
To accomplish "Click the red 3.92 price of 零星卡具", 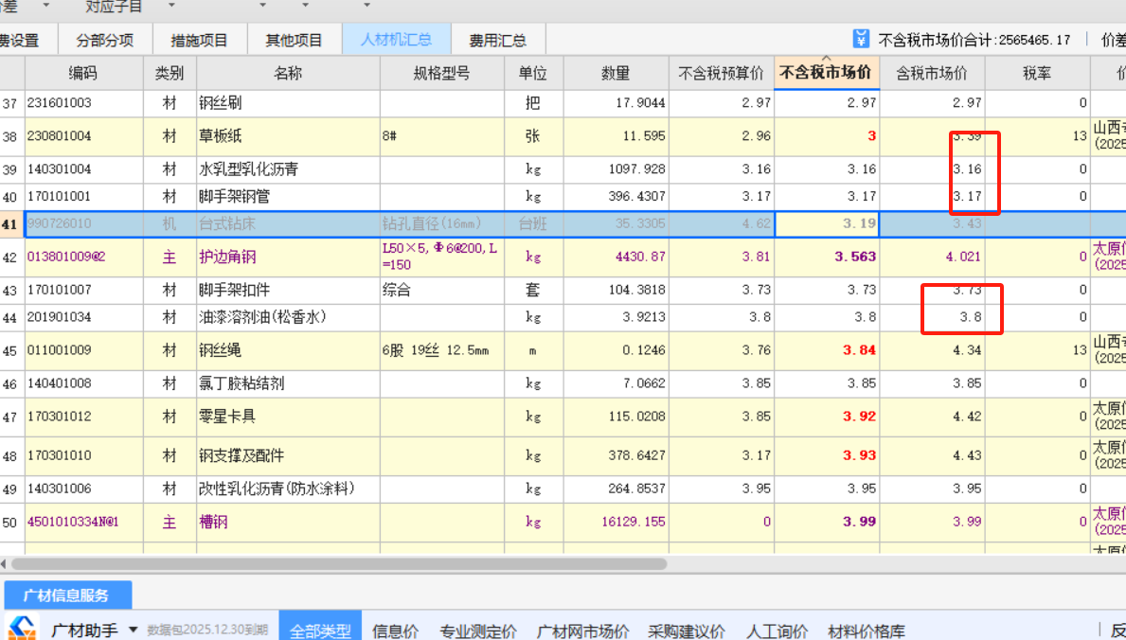I will point(827,417).
